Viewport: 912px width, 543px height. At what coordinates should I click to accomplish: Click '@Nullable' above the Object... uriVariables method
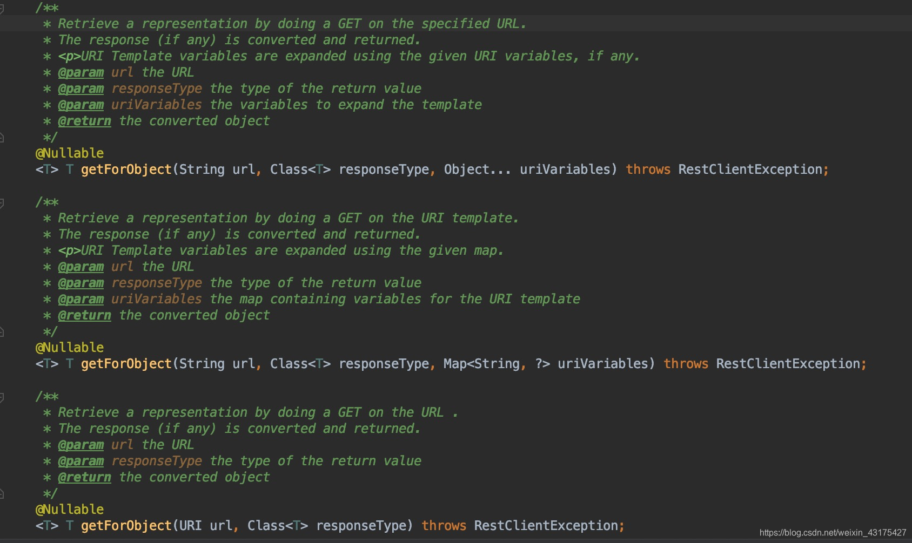pos(70,153)
